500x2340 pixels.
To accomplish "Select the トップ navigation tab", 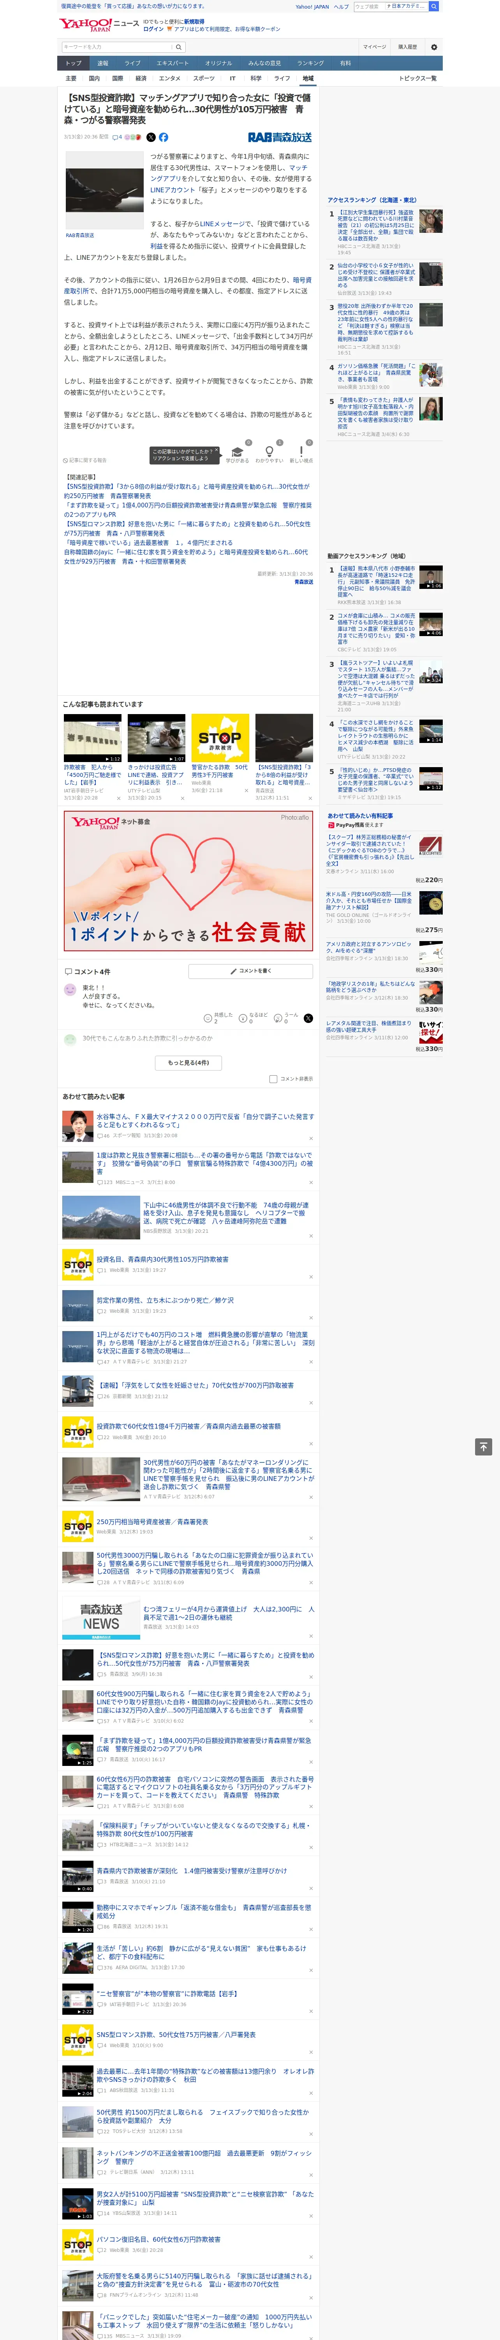I will click(x=74, y=64).
